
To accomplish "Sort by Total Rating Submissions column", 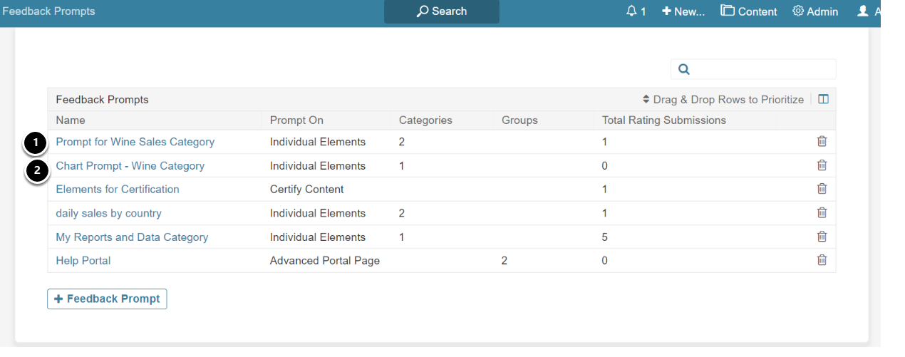I will [x=663, y=120].
